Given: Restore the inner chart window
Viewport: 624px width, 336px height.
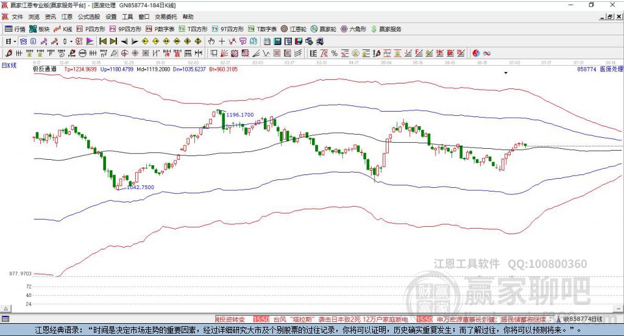Looking at the screenshot, I should point(610,16).
